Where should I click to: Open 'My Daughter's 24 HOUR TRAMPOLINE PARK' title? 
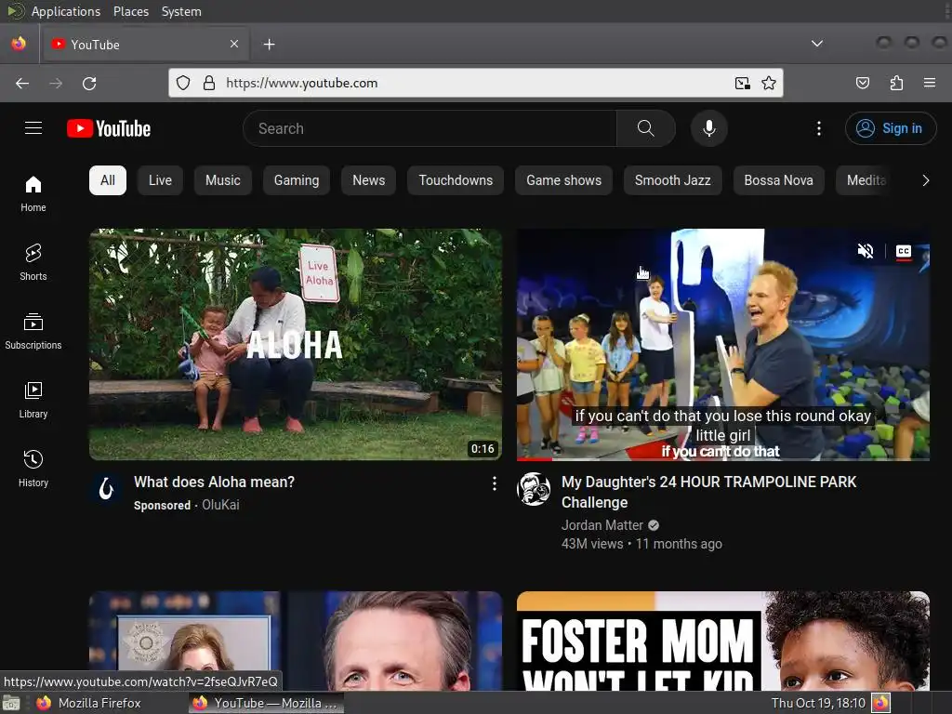708,492
